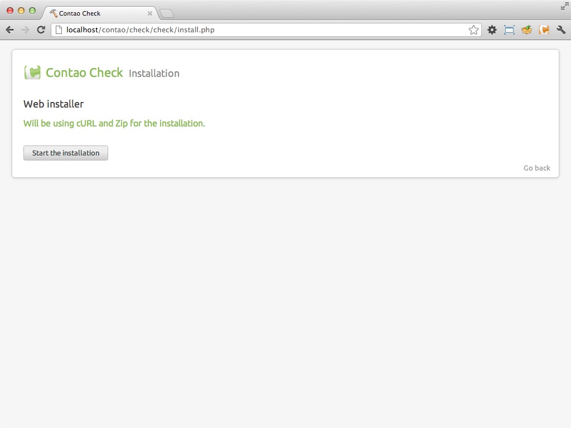The width and height of the screenshot is (571, 428).
Task: Click the Web installer heading
Action: (54, 104)
